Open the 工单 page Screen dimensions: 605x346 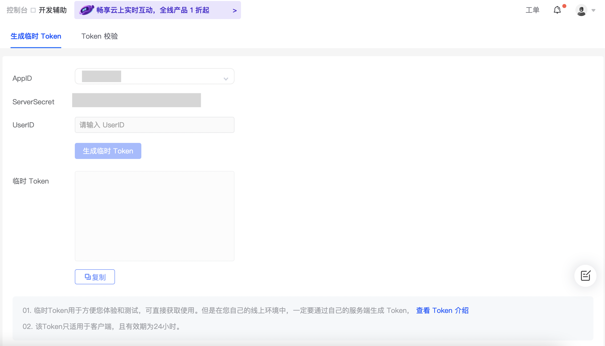point(532,10)
